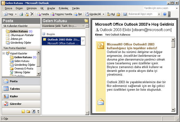
Task: Click the Notes yellow icon
Action: coord(23,111)
